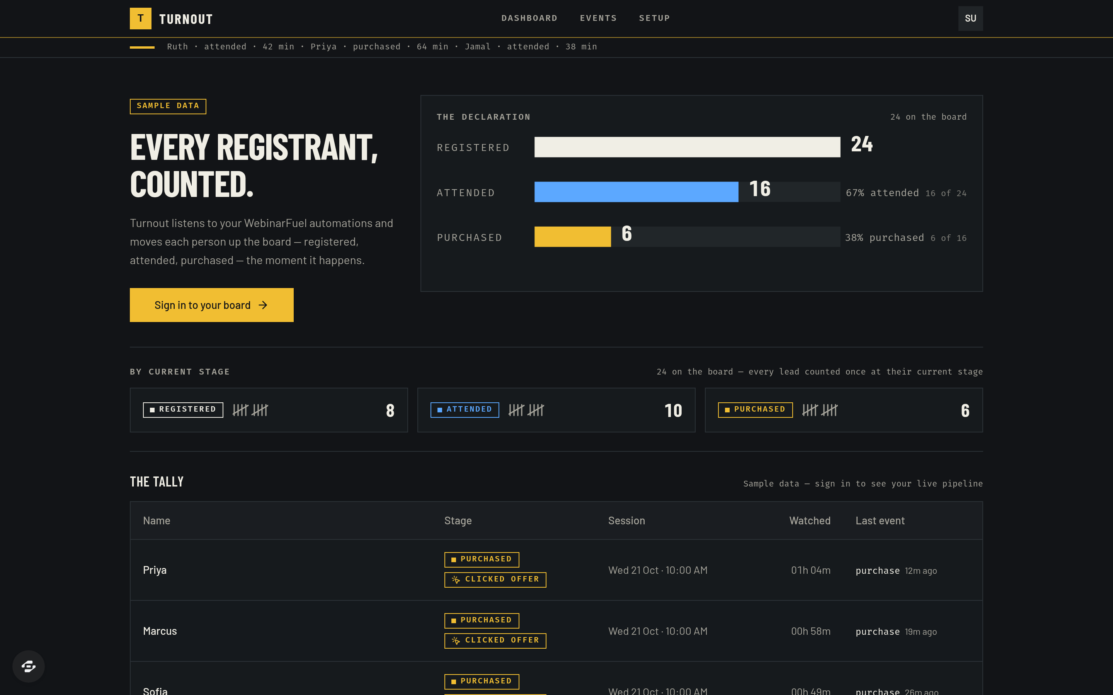
Task: Click Sign in to your board button
Action: coord(211,305)
